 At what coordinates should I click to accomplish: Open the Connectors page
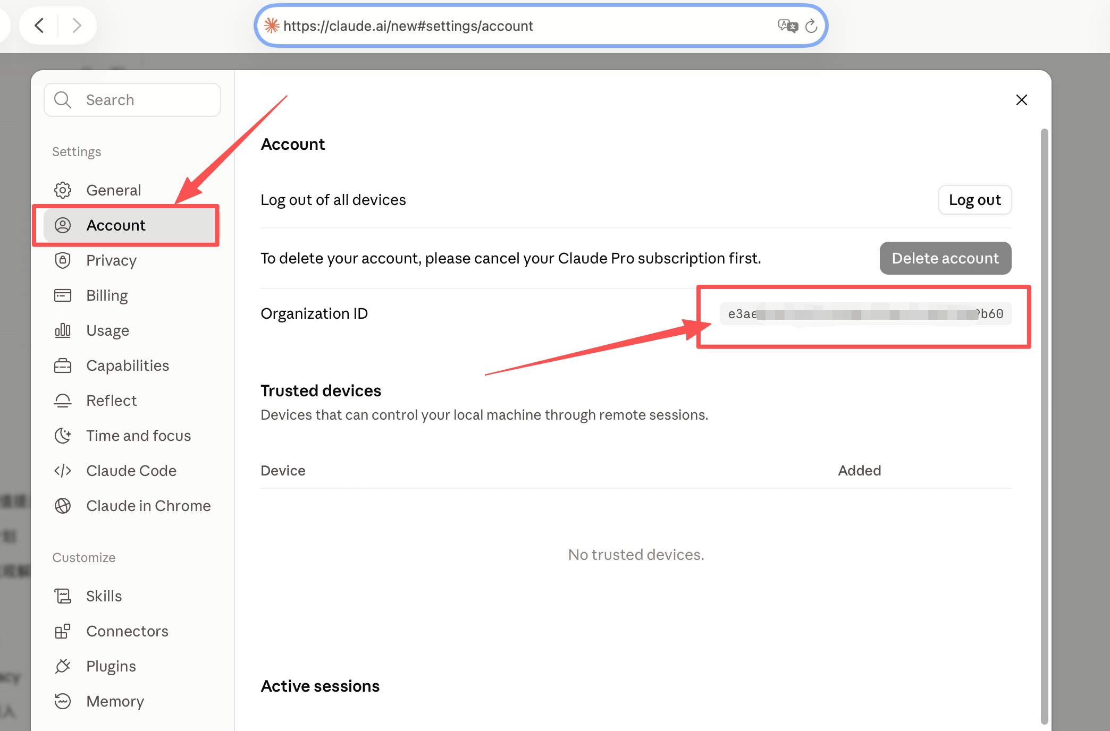pyautogui.click(x=132, y=631)
